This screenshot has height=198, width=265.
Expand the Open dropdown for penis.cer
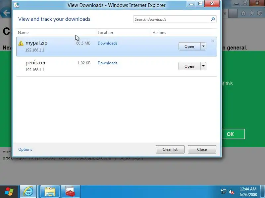203,66
